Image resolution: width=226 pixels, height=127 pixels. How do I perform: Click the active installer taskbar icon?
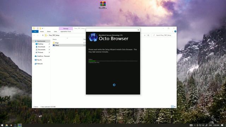tap(20, 125)
